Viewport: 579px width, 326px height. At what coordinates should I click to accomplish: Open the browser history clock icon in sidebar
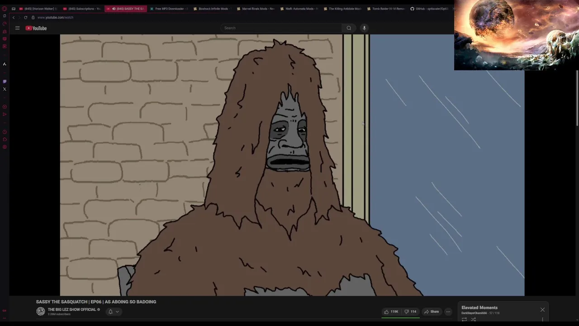5,132
